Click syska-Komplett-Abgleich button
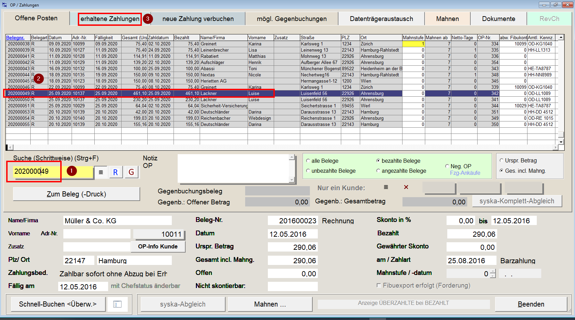This screenshot has width=575, height=320. [517, 201]
